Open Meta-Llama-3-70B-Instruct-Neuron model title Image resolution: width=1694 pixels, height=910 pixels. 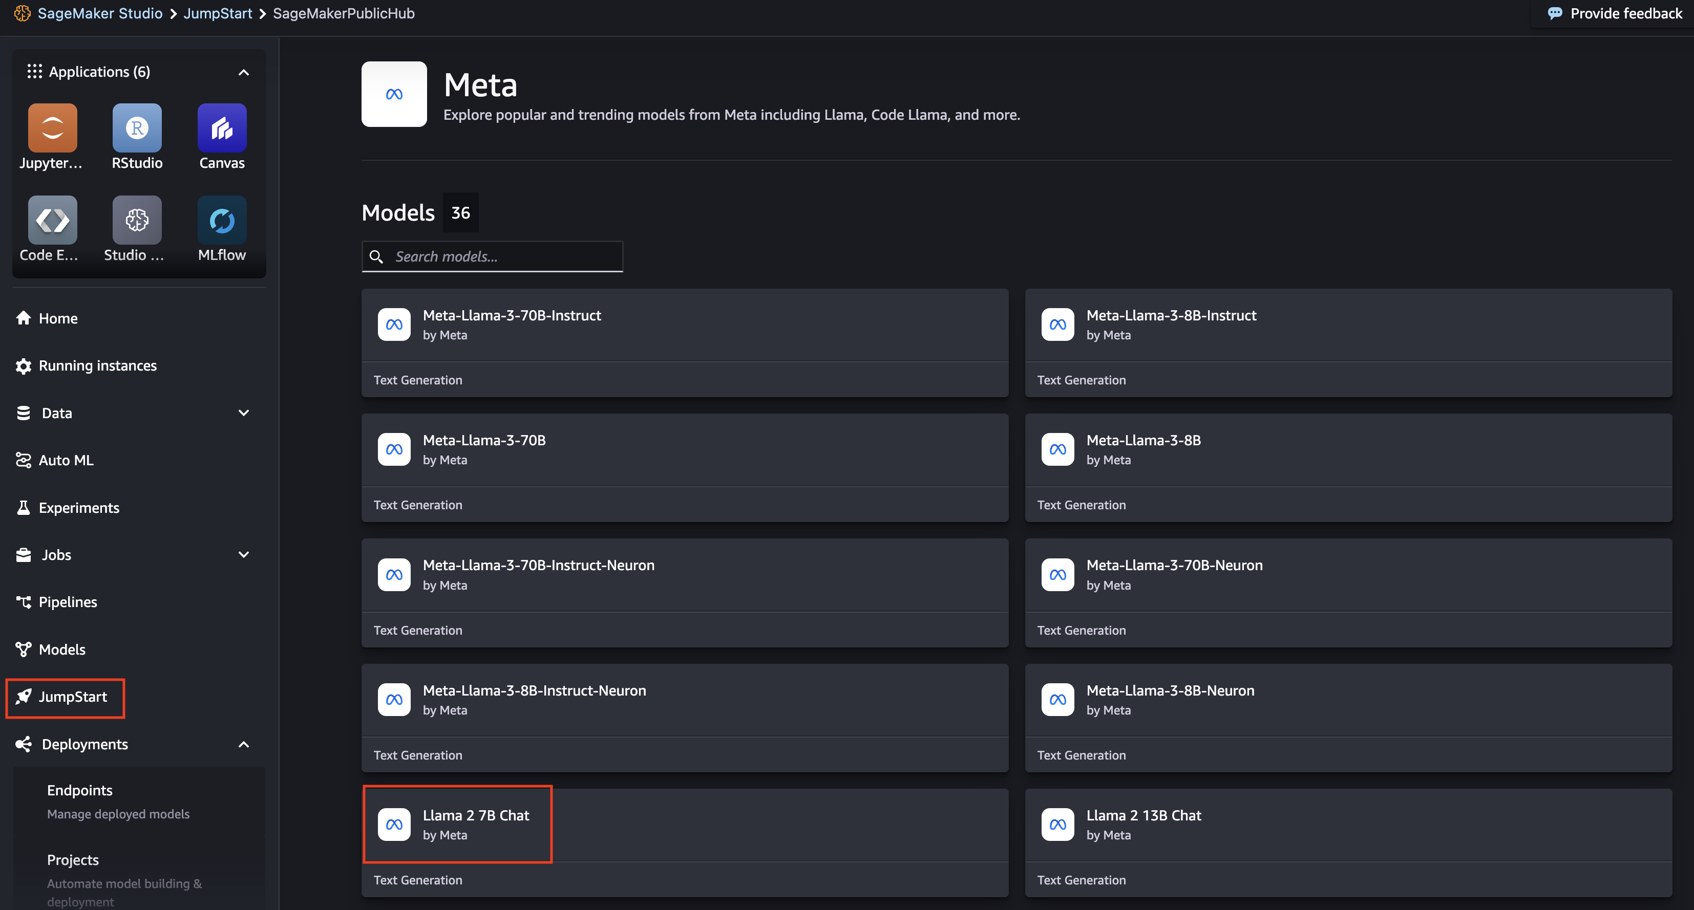pos(539,565)
